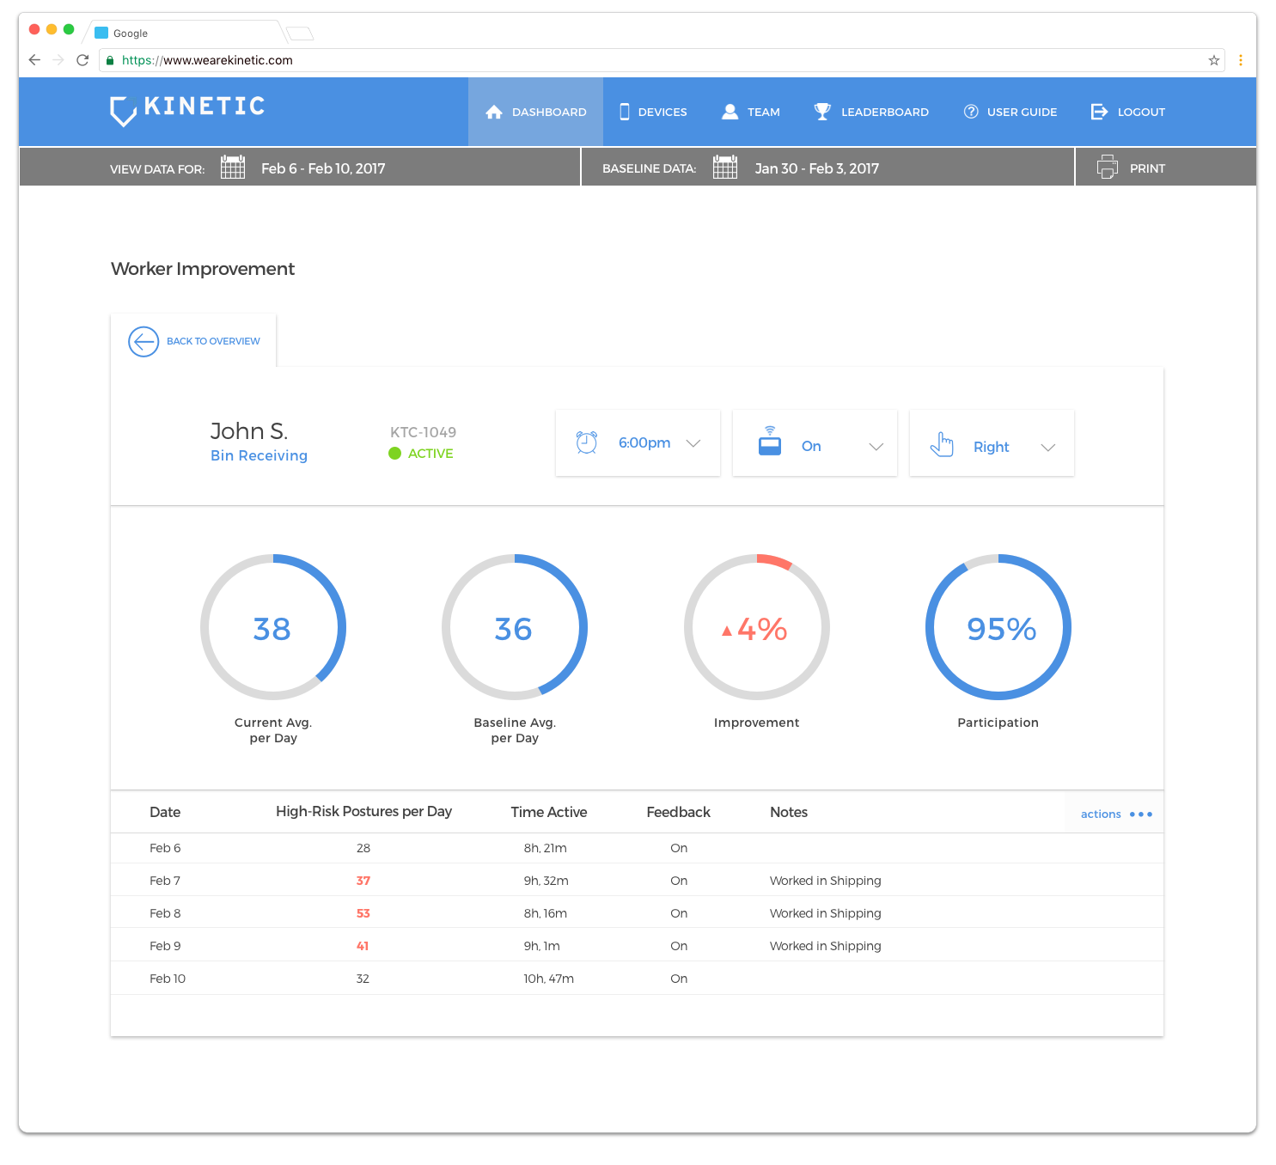
Task: Open the Dashboard tab
Action: (535, 112)
